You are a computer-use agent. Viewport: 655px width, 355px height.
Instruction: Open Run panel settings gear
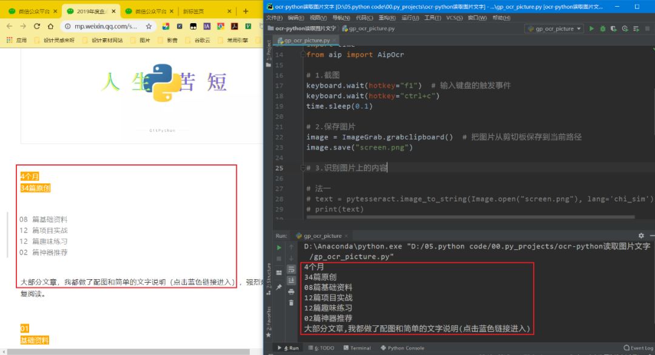coord(641,235)
